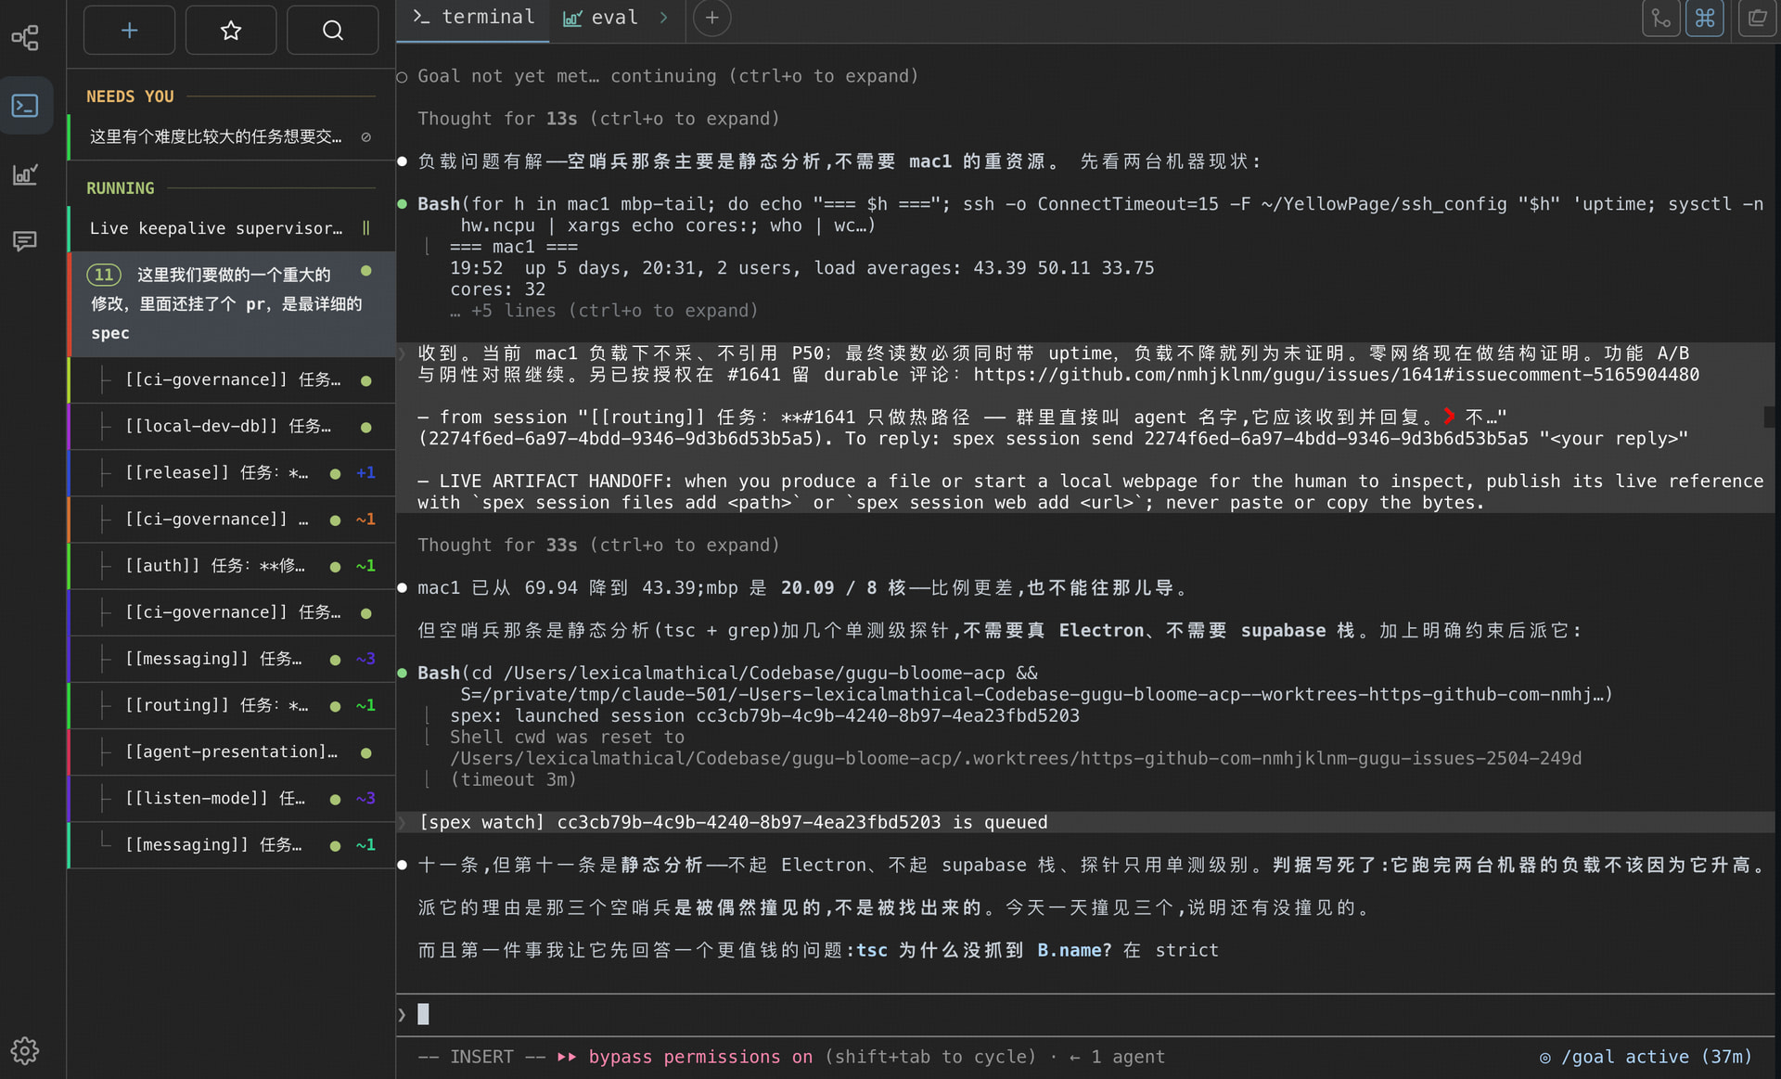Expand 'Thought for 33s' block
Screen dimensions: 1781x1079
pyautogui.click(x=598, y=546)
